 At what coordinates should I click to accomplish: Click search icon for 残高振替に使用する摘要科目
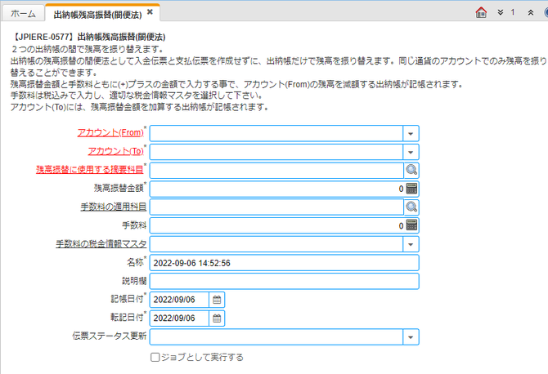coord(411,170)
